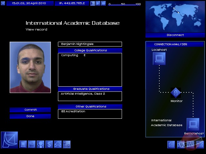Image resolution: width=206 pixels, height=154 pixels.
Task: Click the send mail envelope icon
Action: coord(58,144)
